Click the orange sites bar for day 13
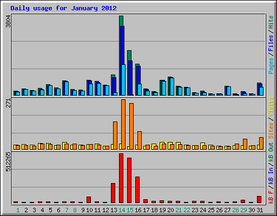The width and height of the screenshot is (277, 216). coord(115,136)
